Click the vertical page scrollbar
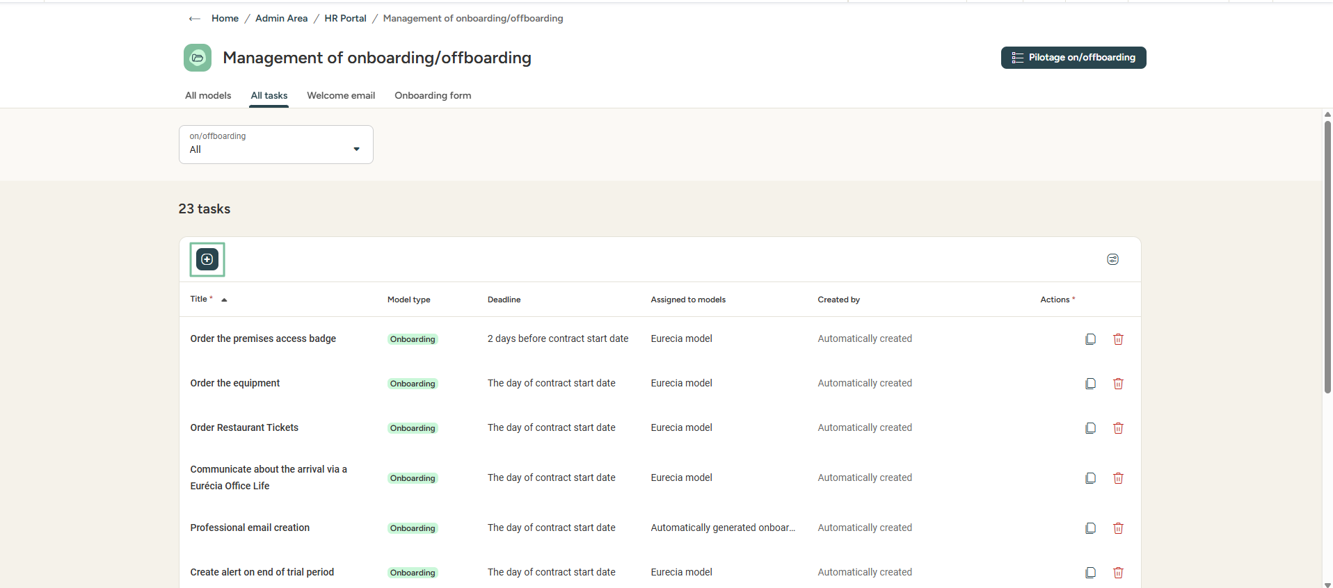The height and width of the screenshot is (588, 1333). click(x=1327, y=257)
